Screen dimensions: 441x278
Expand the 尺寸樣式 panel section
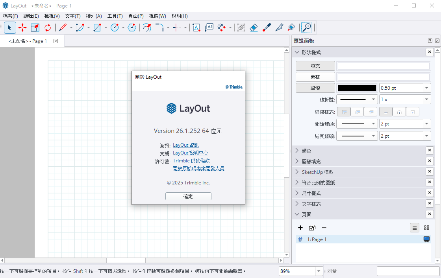tap(297, 193)
